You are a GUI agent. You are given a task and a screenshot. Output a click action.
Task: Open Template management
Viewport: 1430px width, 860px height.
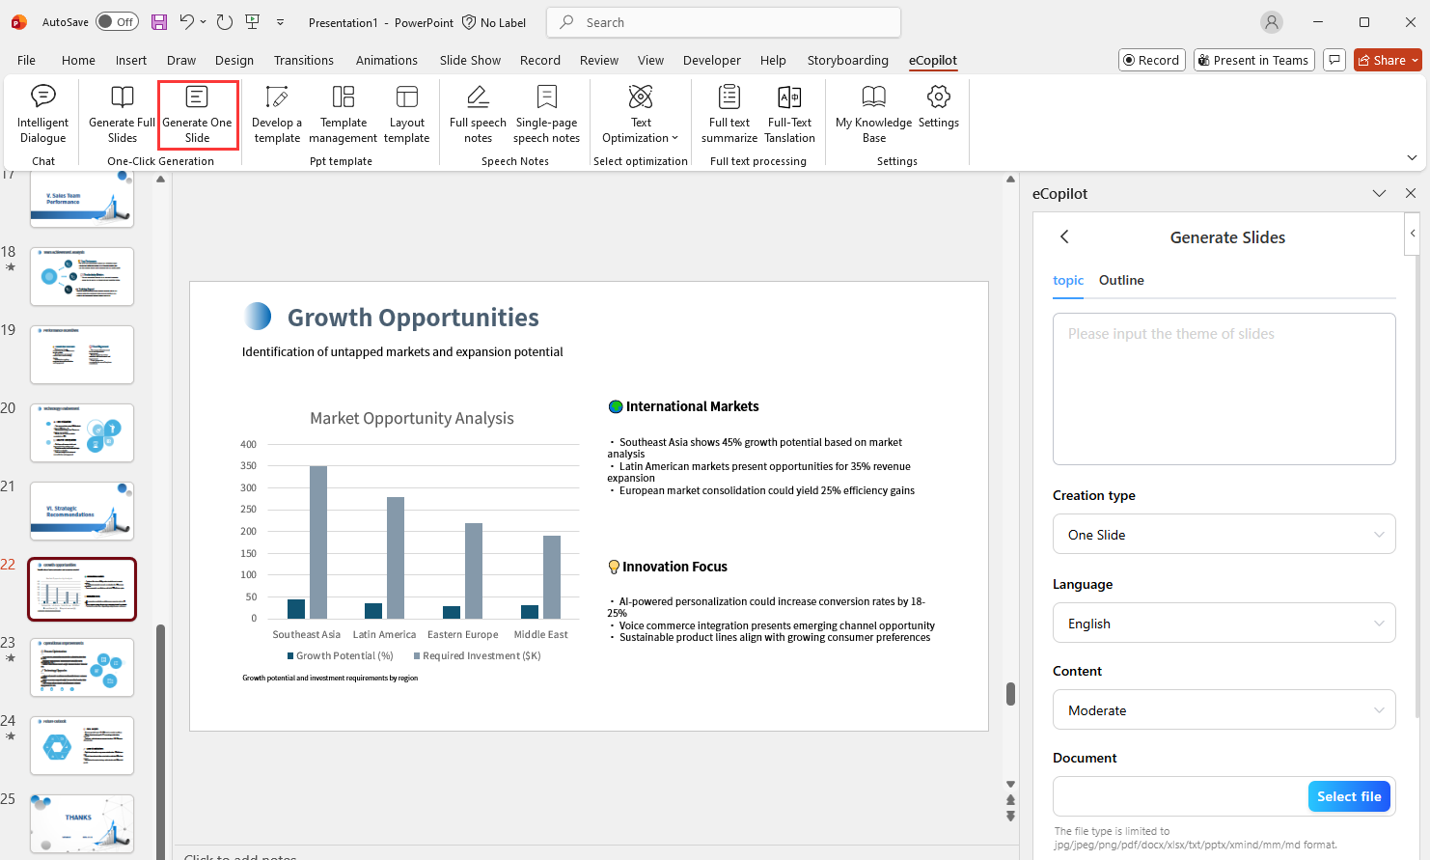tap(343, 114)
